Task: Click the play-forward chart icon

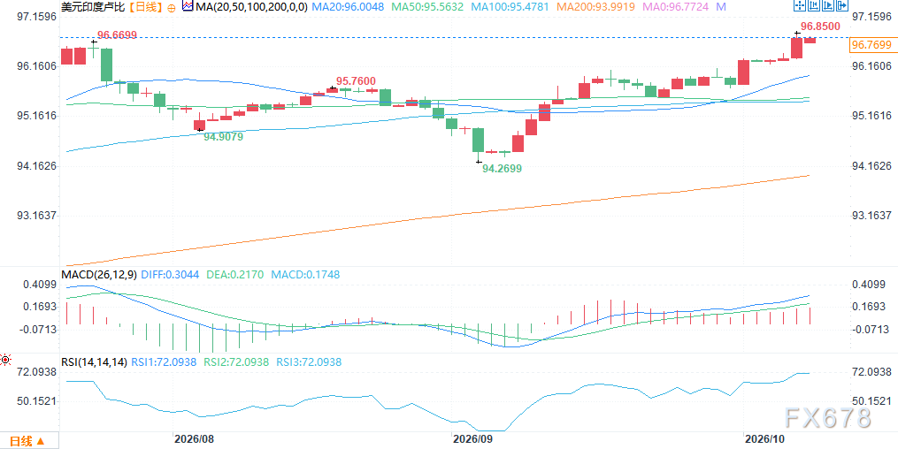Action: pos(828,5)
